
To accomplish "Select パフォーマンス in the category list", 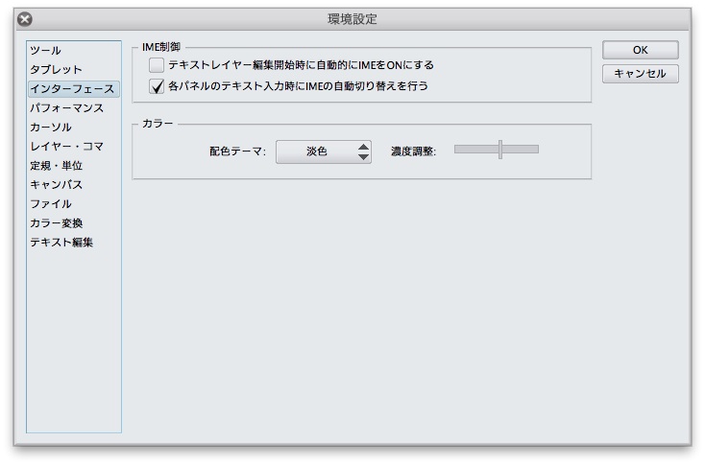I will tap(73, 108).
